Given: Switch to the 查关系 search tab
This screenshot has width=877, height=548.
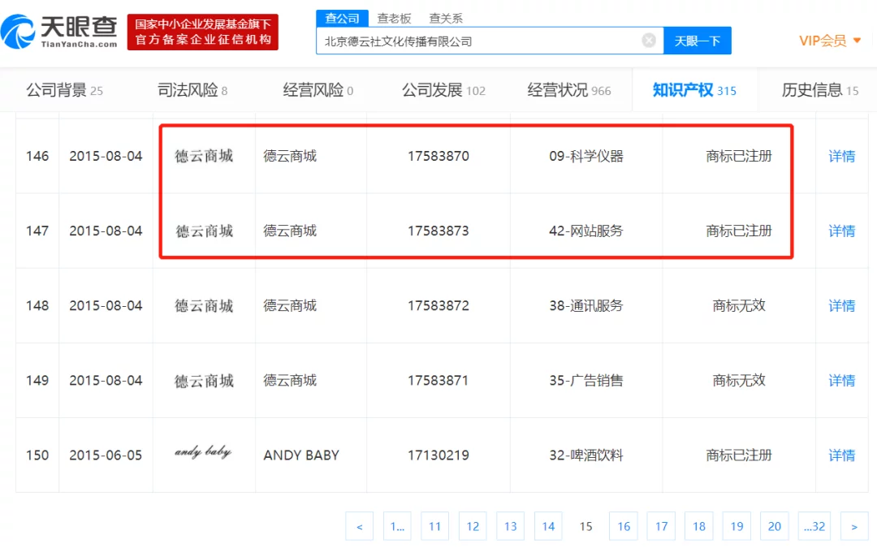Looking at the screenshot, I should click(445, 18).
